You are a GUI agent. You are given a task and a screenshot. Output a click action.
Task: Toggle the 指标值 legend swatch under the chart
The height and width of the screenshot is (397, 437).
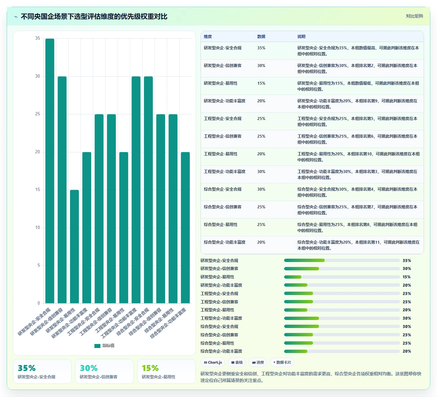coord(97,346)
